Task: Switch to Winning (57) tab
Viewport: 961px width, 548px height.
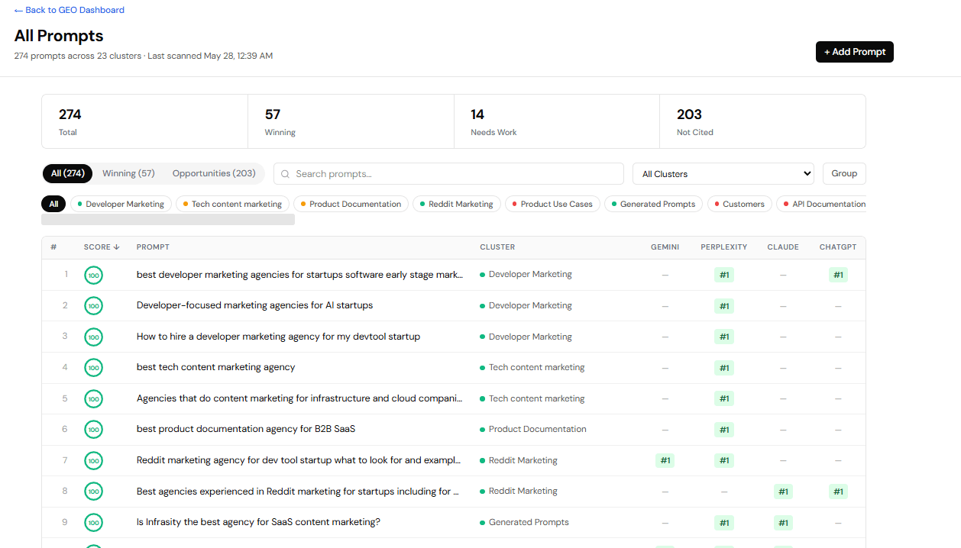Action: coord(128,173)
